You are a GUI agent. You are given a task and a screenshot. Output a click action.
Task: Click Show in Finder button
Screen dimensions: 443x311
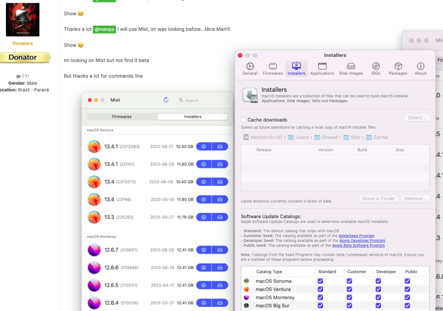click(x=379, y=199)
